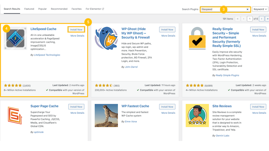Open the For Elementor external tab

click(95, 9)
